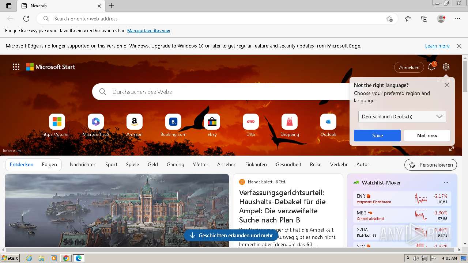Open the volume control in system tray
Viewport: 468px width, 263px height.
[416, 258]
